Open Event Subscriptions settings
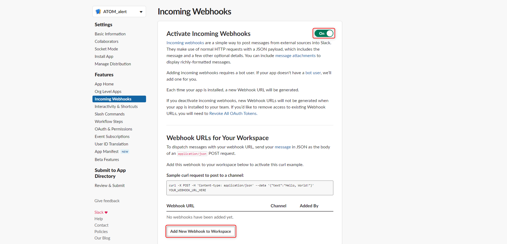The width and height of the screenshot is (507, 244). click(x=112, y=137)
